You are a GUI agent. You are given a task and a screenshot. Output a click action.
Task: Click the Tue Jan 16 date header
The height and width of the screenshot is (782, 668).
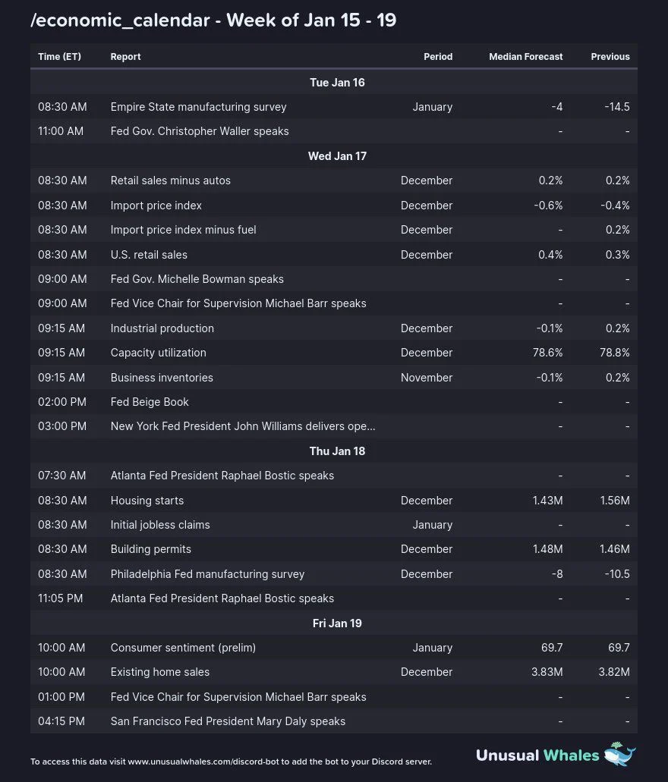click(x=337, y=82)
